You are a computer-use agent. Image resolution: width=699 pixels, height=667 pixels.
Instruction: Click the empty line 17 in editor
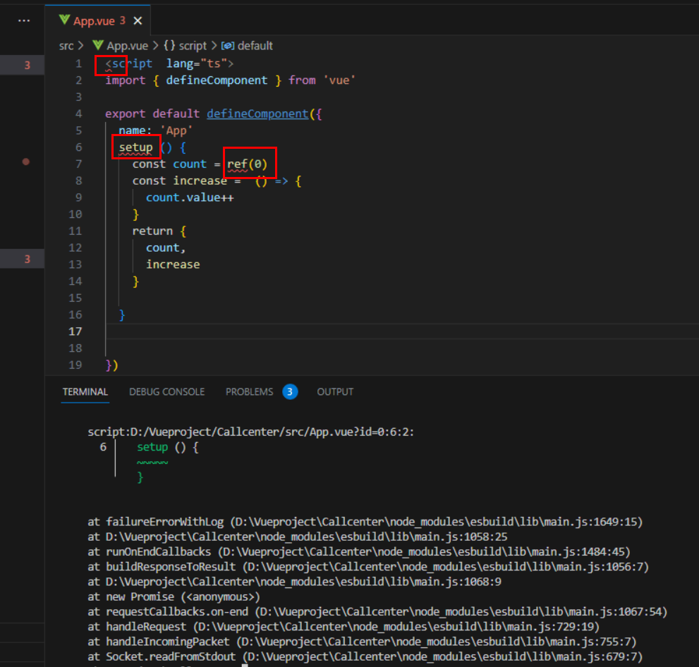pos(401,331)
